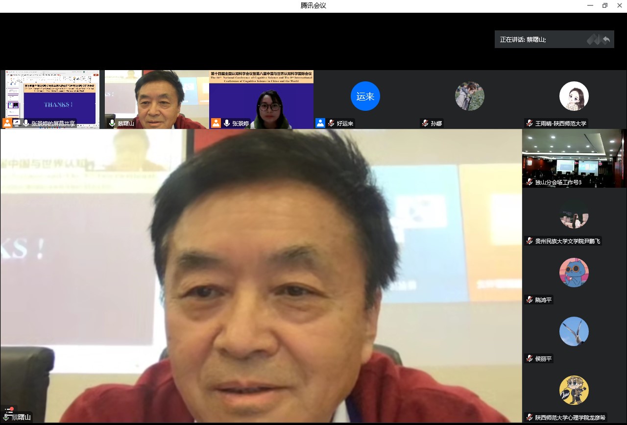Click 王雨晴-陕西师范大学's cartoon girl avatar
This screenshot has width=627, height=425.
574,96
